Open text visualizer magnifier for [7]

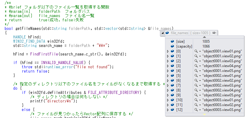(196, 85)
